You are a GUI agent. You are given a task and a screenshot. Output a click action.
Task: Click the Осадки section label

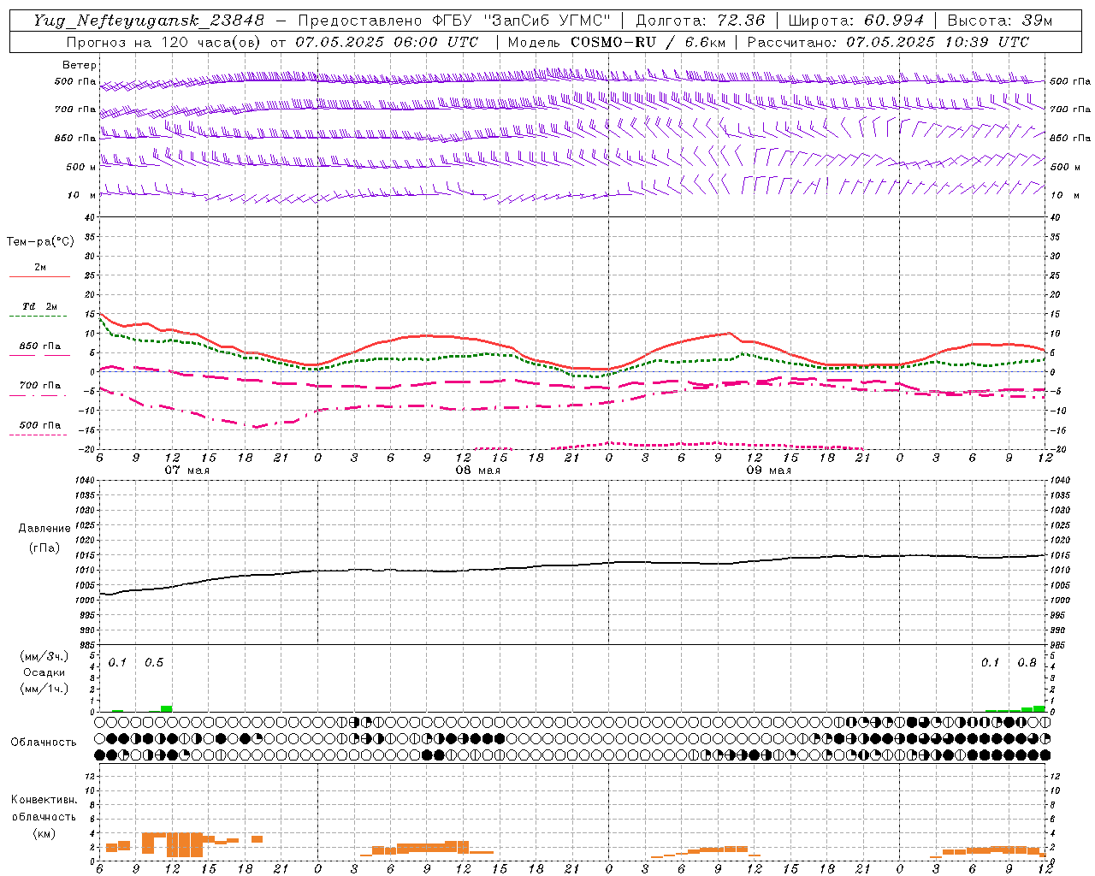point(44,672)
